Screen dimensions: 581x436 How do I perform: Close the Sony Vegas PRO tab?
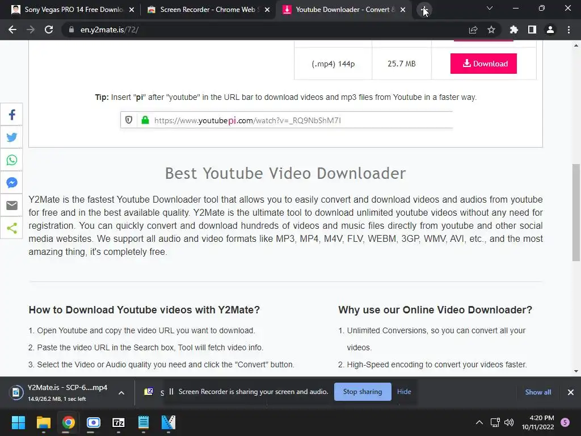[132, 10]
